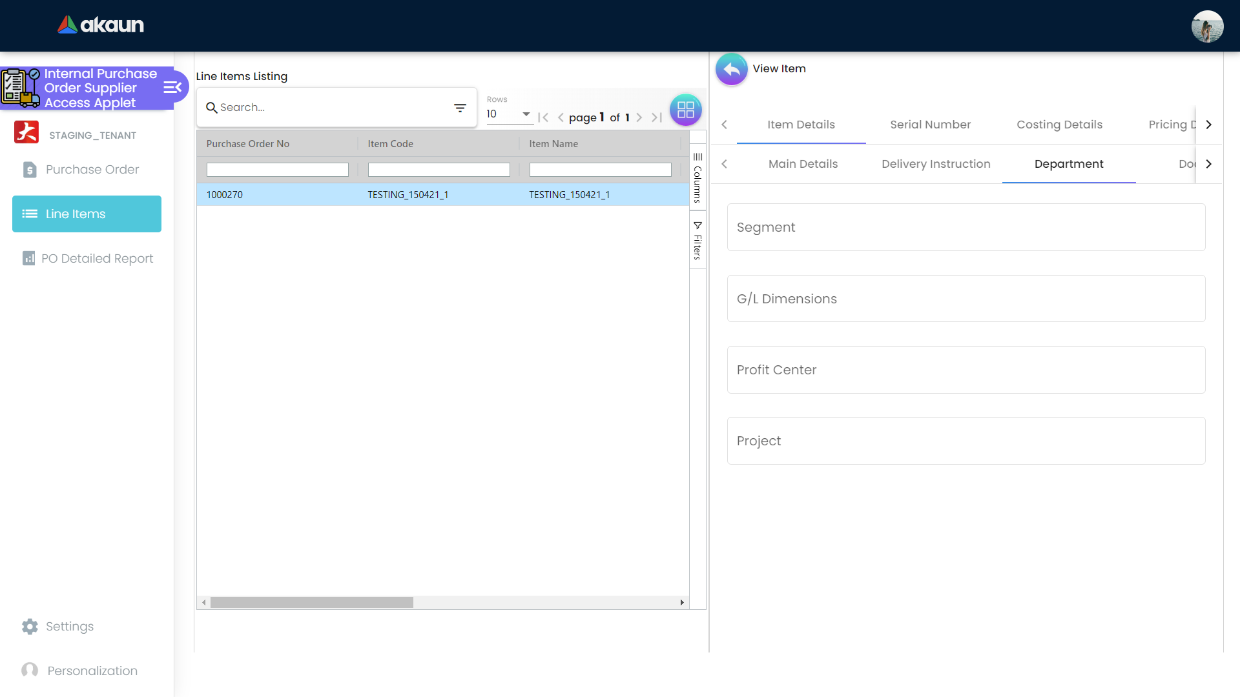Viewport: 1240px width, 697px height.
Task: Open the Settings gear in sidebar
Action: coord(30,626)
